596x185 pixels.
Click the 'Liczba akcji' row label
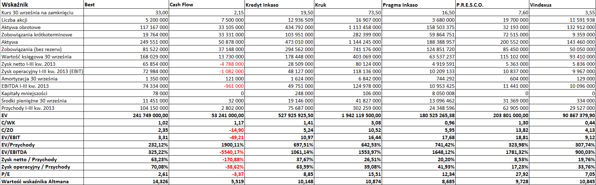click(x=14, y=20)
